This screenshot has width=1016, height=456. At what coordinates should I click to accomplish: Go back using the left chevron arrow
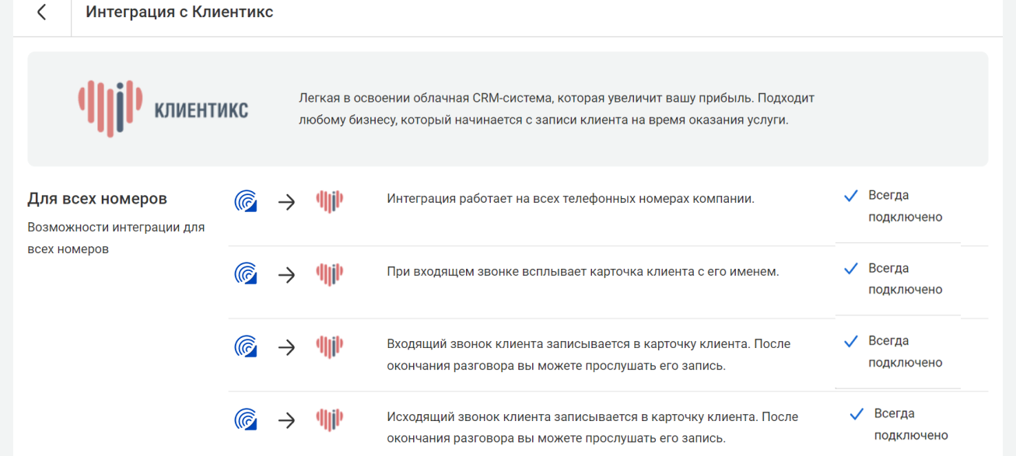pos(42,12)
